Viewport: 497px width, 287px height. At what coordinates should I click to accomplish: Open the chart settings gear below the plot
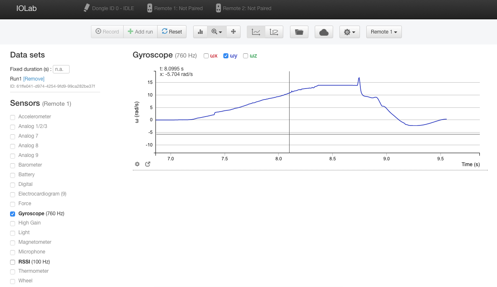tap(137, 164)
